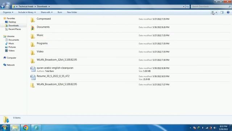Click the Burn button

click(x=60, y=12)
